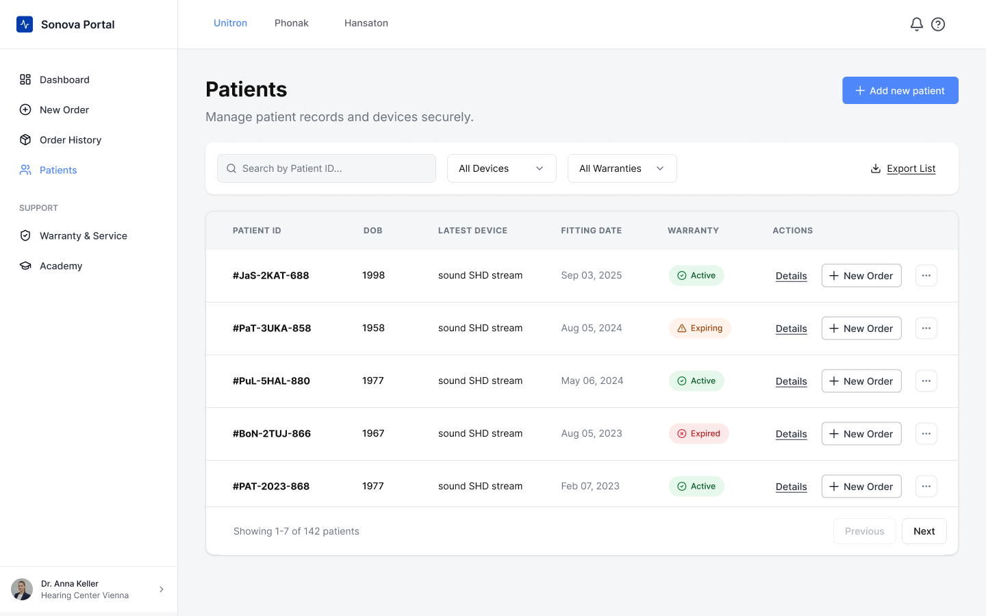986x616 pixels.
Task: Open more options for patient #PAT-2023-868
Action: [926, 487]
